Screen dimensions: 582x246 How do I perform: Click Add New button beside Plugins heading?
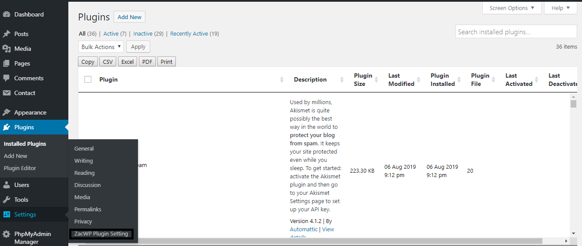pos(129,17)
